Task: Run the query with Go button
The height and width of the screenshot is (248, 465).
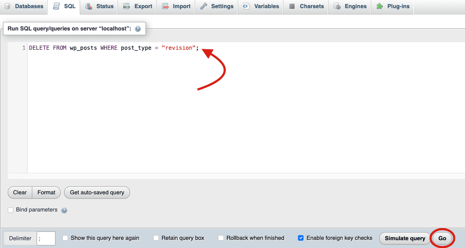Action: 442,238
